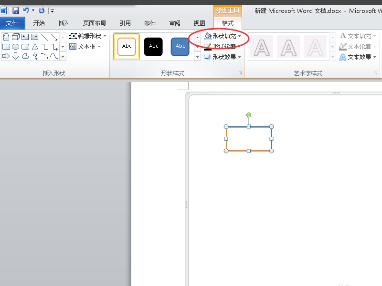
Task: Select the oval shape in shapes gallery
Action: (x=16, y=46)
